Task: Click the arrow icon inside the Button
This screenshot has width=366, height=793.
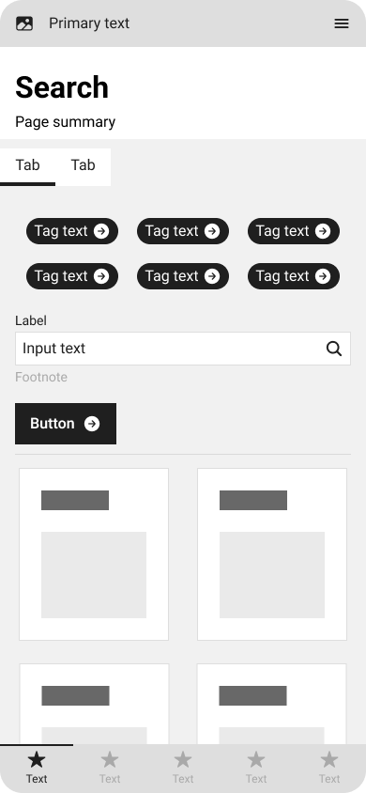Action: tap(92, 424)
